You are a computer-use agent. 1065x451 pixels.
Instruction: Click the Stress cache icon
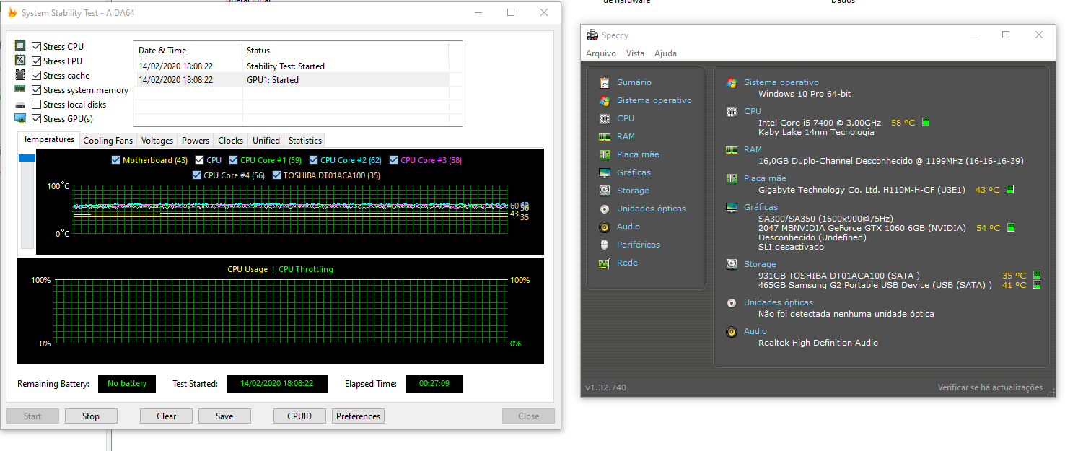20,75
